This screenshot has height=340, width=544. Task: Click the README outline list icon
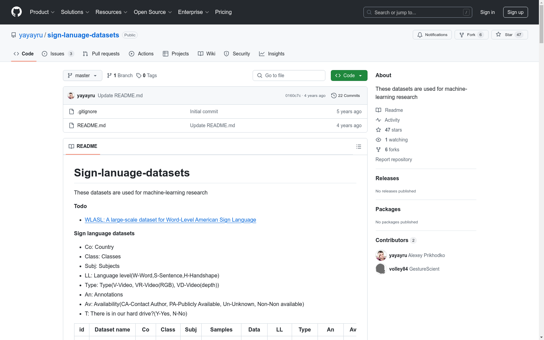tap(358, 147)
